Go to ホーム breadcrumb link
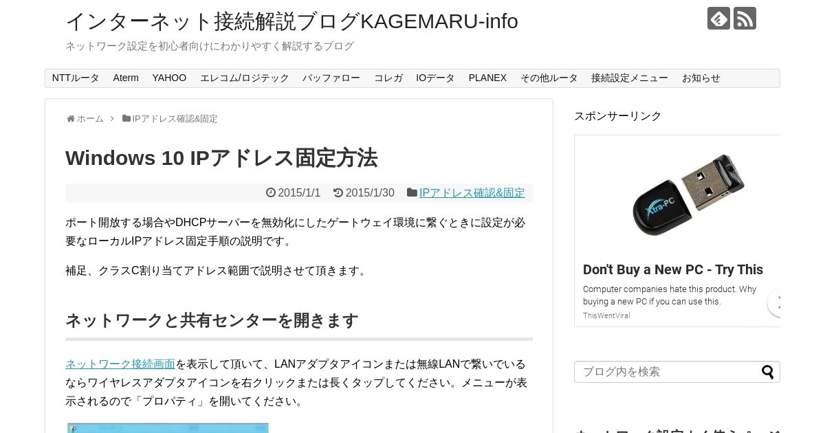 coord(90,119)
